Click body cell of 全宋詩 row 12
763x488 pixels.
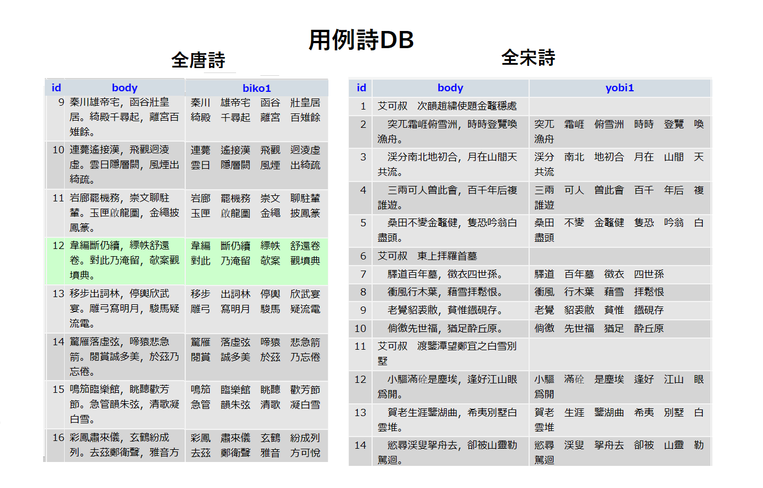pos(451,387)
